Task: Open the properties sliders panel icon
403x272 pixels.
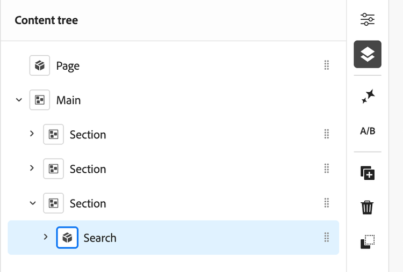Action: (368, 20)
